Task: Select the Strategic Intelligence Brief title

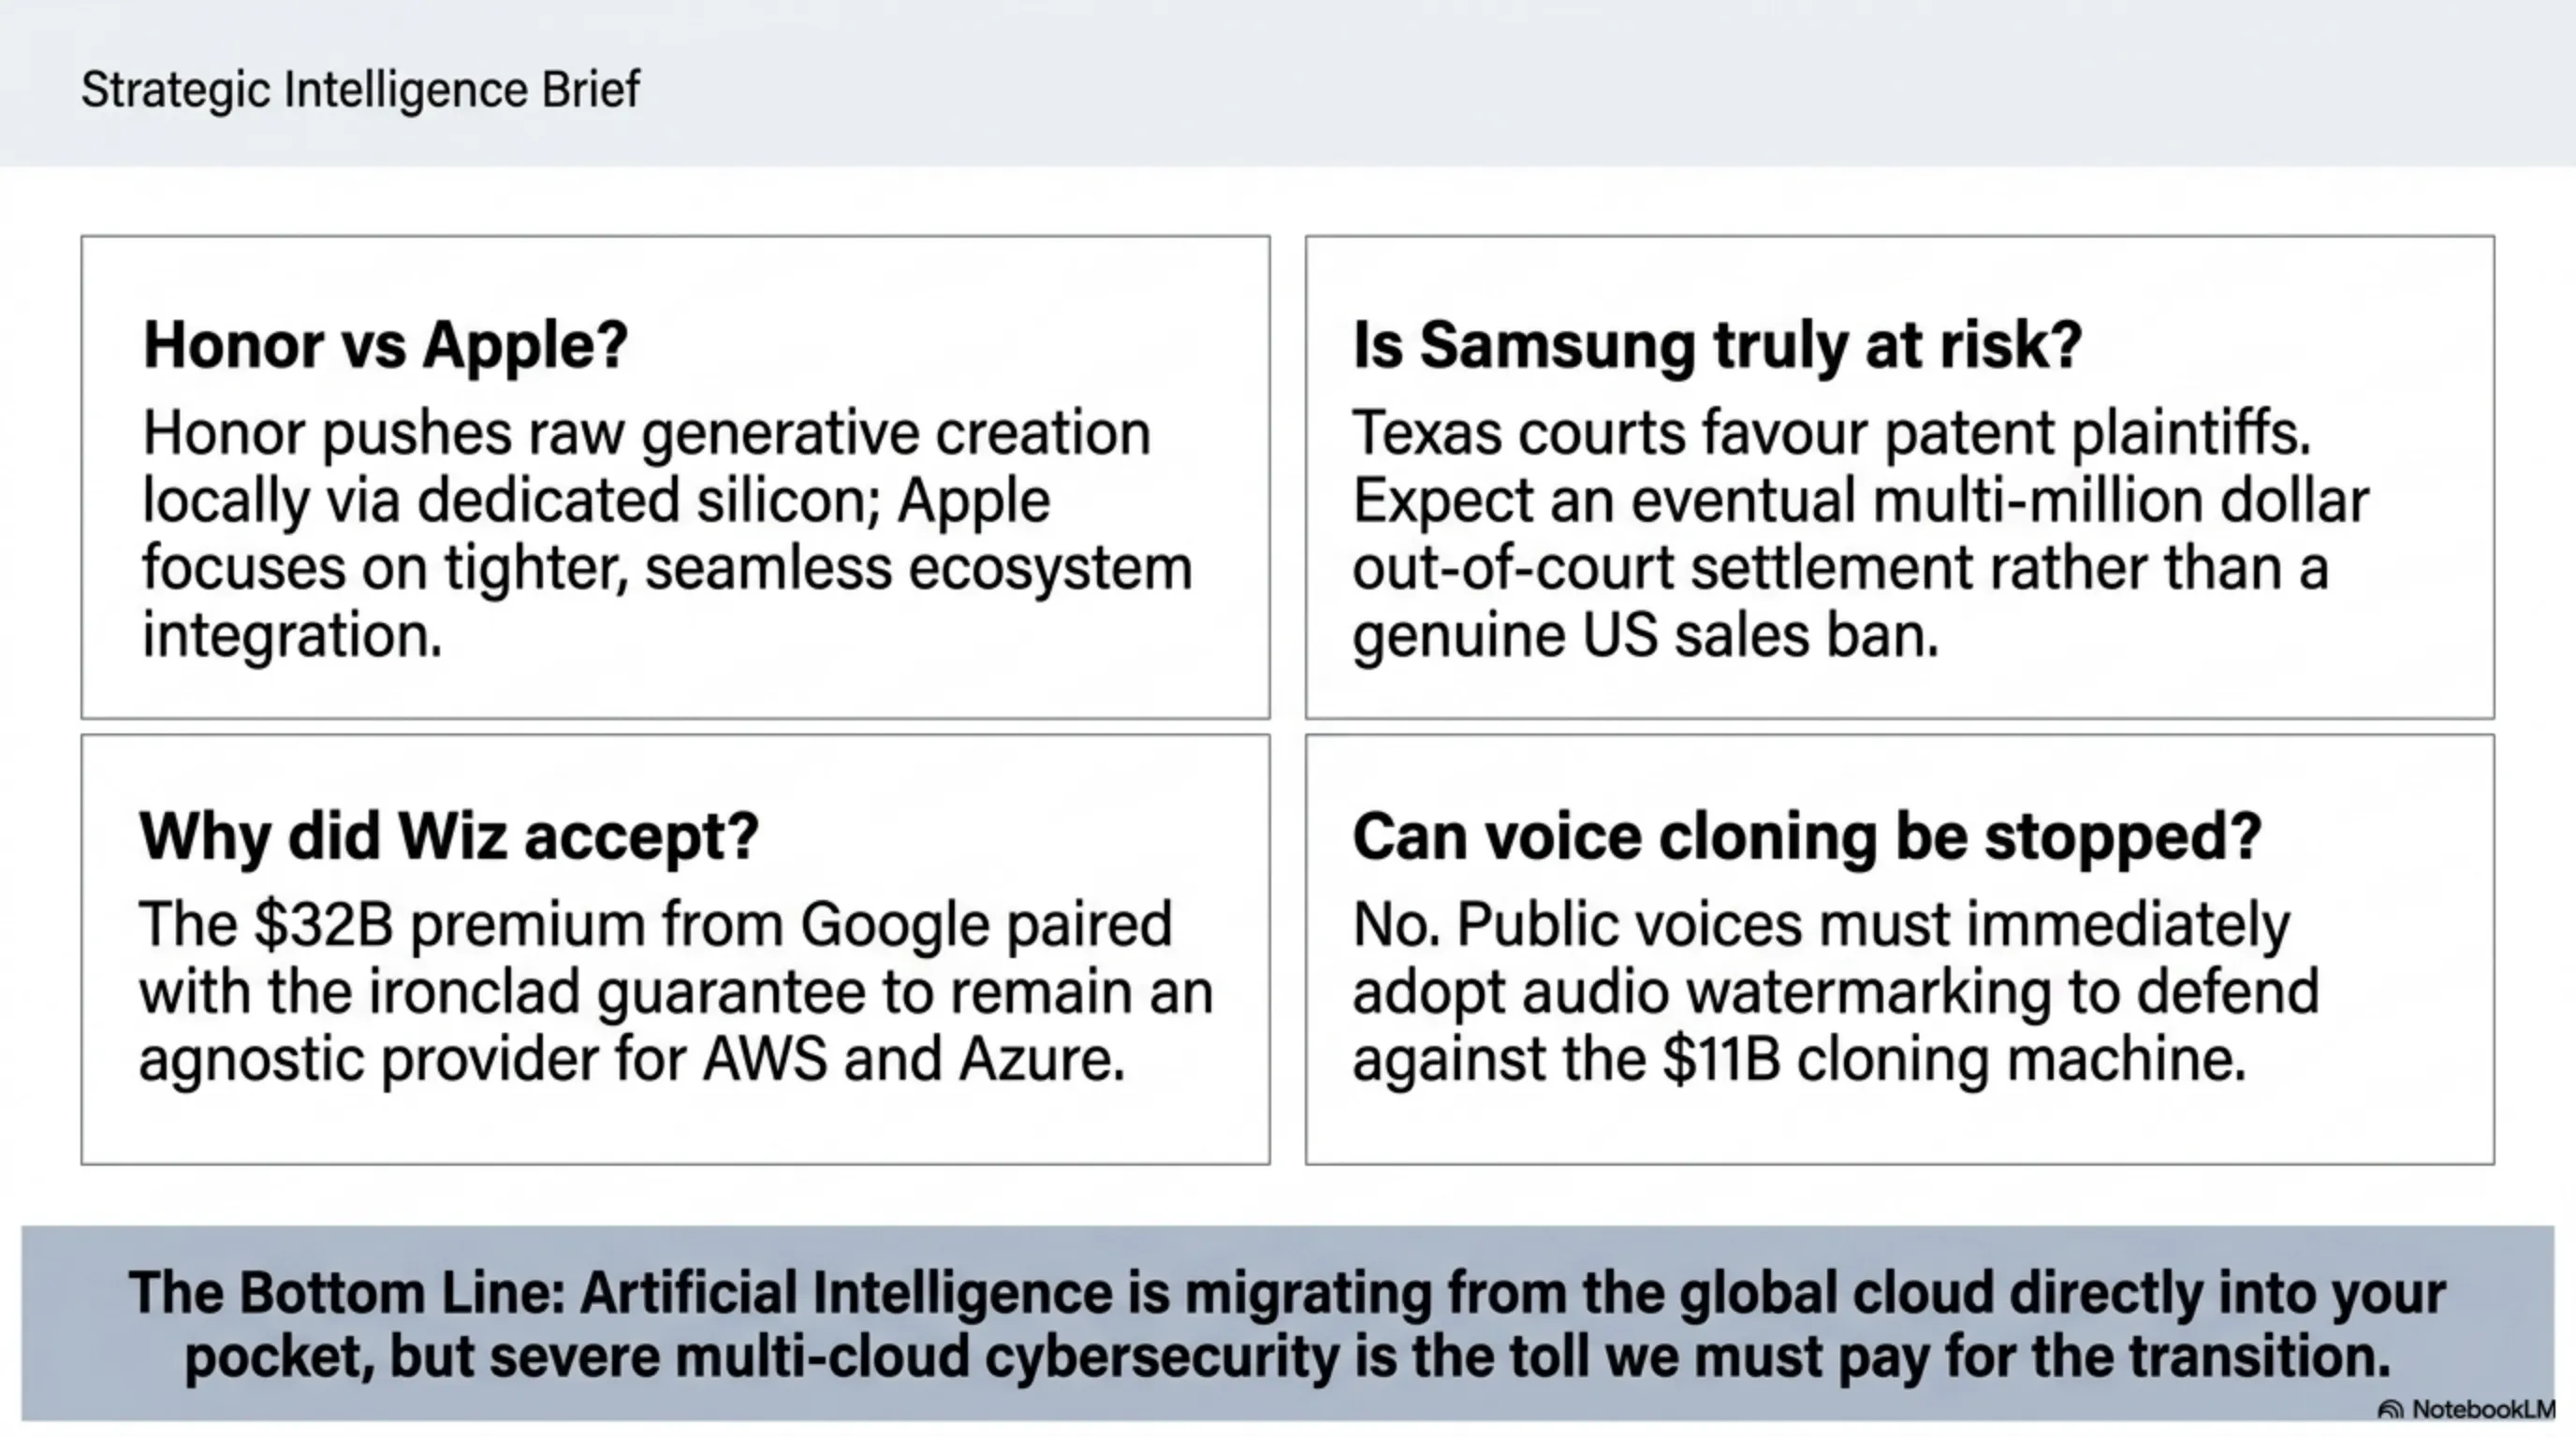Action: [360, 90]
